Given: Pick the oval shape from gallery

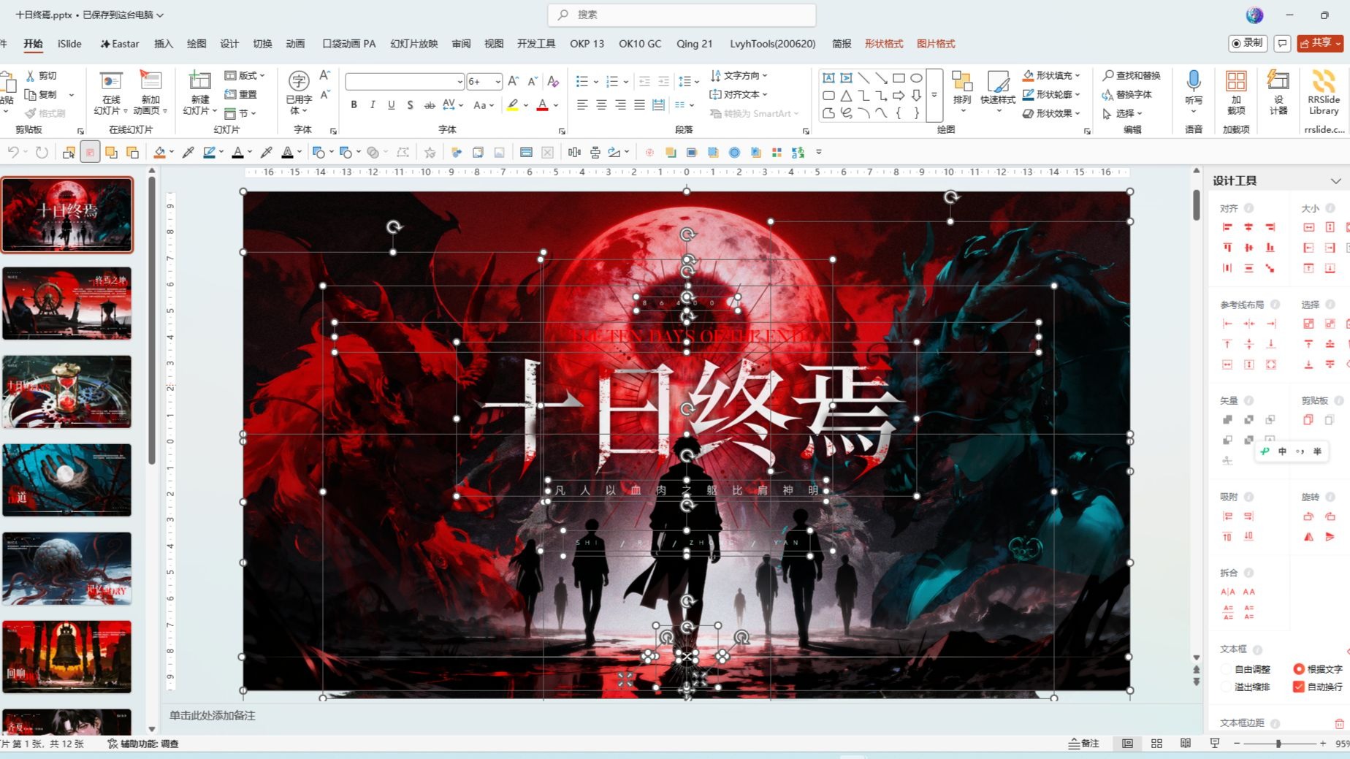Looking at the screenshot, I should [916, 78].
